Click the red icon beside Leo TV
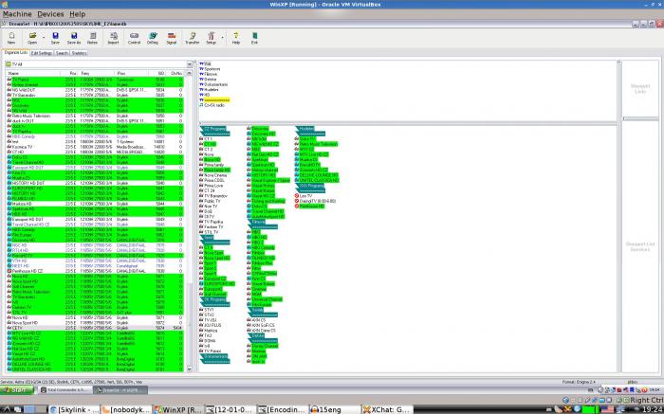664x414 pixels. tap(297, 196)
